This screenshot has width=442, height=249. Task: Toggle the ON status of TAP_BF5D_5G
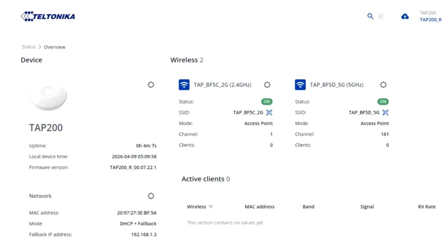(383, 102)
